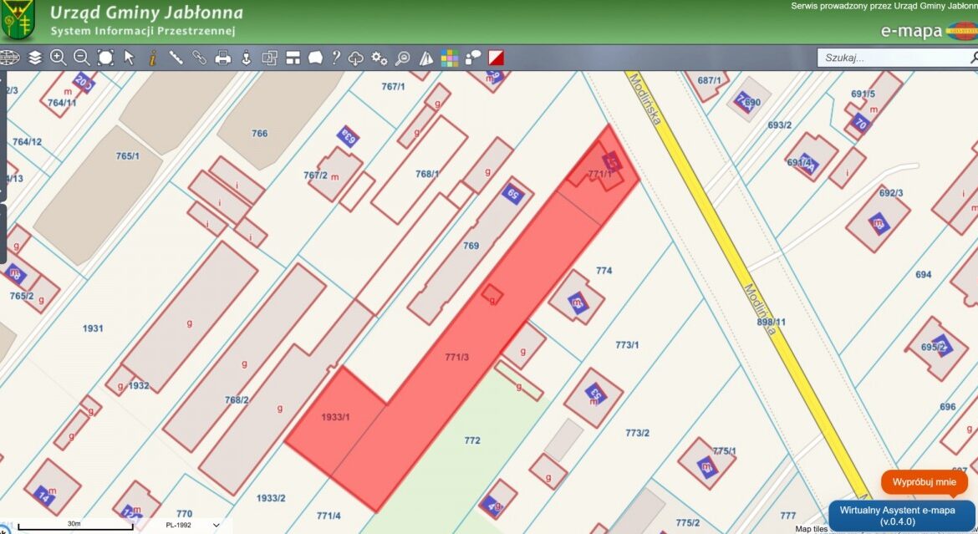Click parcel label 694 on map
This screenshot has height=534, width=978.
coord(924,274)
